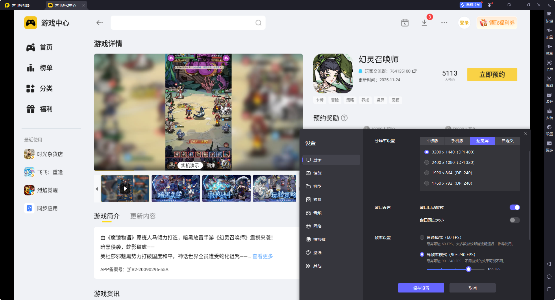Click the 立即预约 reservation button
This screenshot has width=555, height=300.
(x=492, y=74)
